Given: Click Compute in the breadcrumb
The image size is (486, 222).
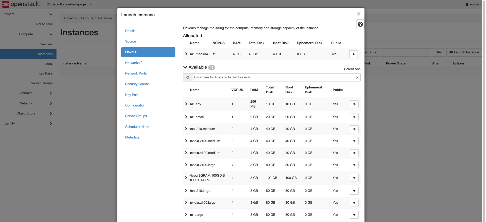Looking at the screenshot, I should coord(86,18).
